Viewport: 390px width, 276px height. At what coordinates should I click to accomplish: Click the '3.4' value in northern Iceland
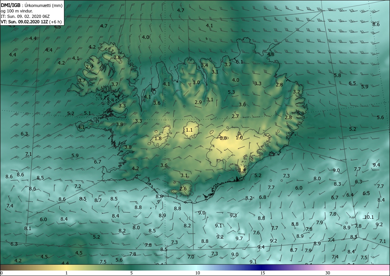(x=204, y=65)
